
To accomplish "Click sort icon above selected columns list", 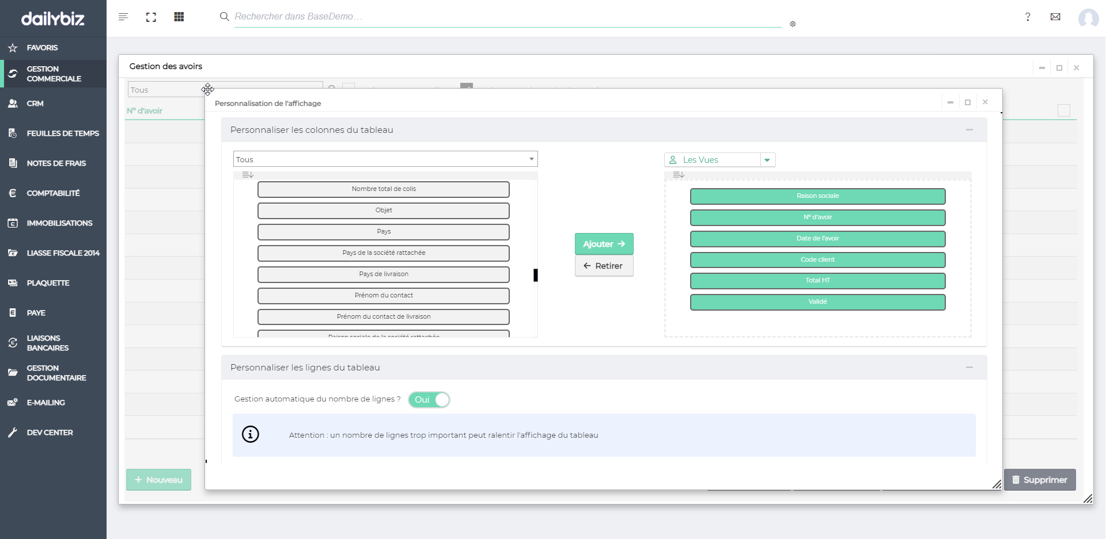I will [x=679, y=175].
